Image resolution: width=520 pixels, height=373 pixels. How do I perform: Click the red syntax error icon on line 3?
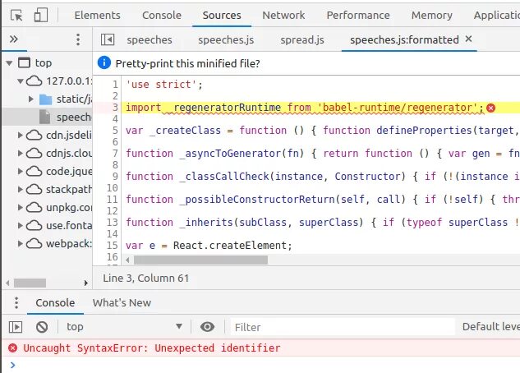491,108
